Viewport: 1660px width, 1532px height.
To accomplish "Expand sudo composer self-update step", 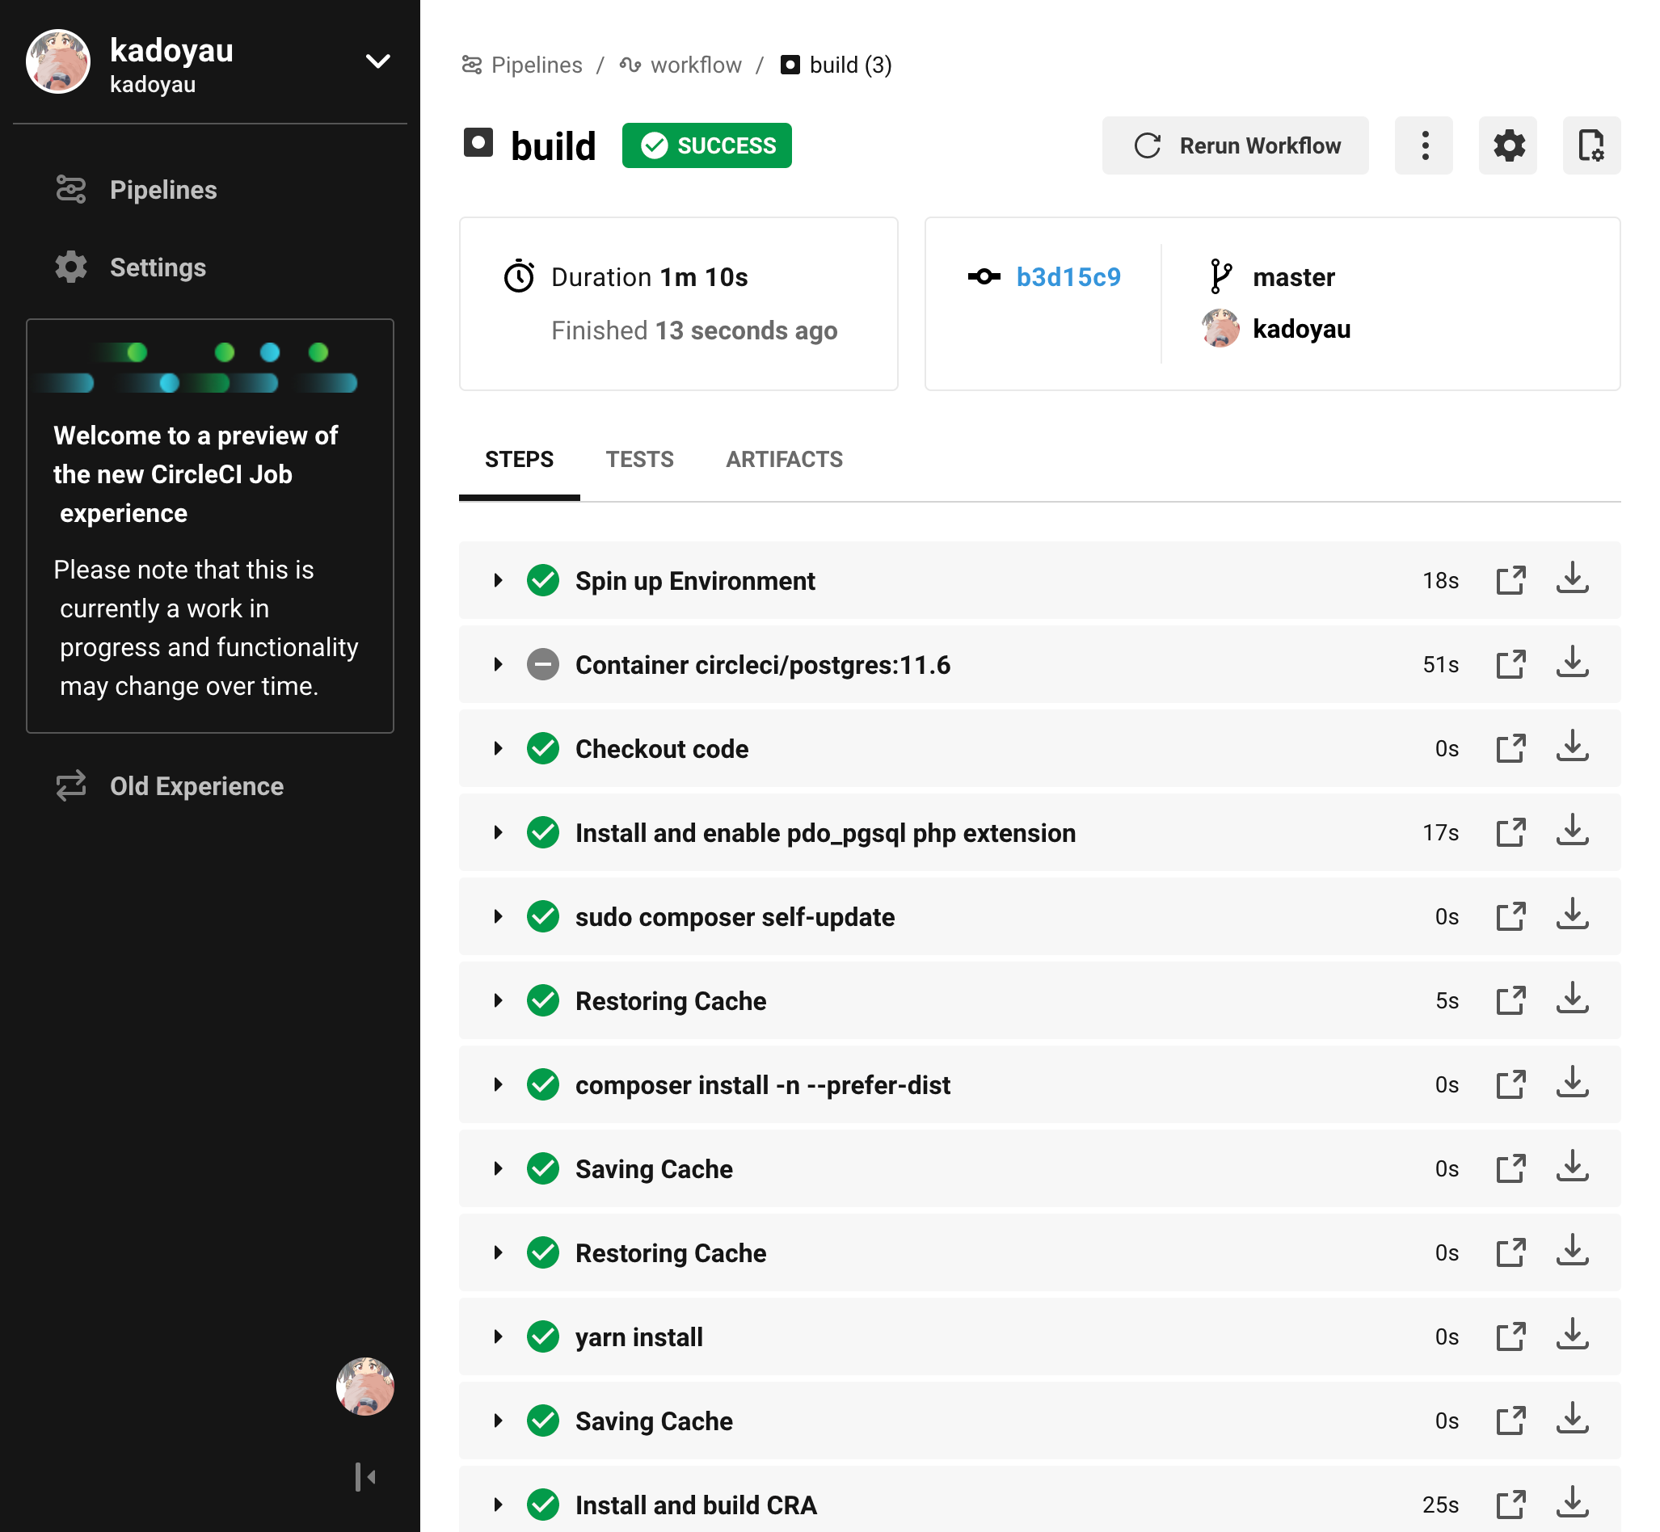I will click(x=498, y=916).
